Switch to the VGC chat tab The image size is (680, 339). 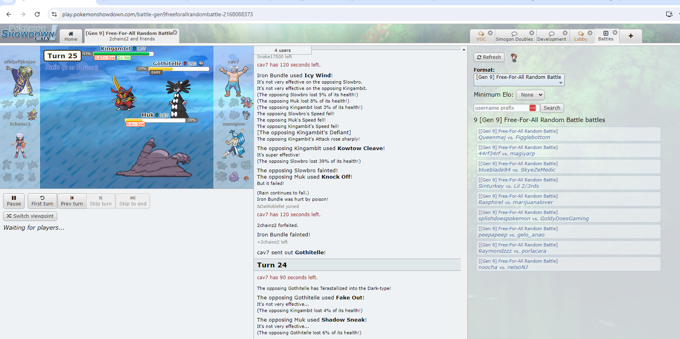(481, 36)
